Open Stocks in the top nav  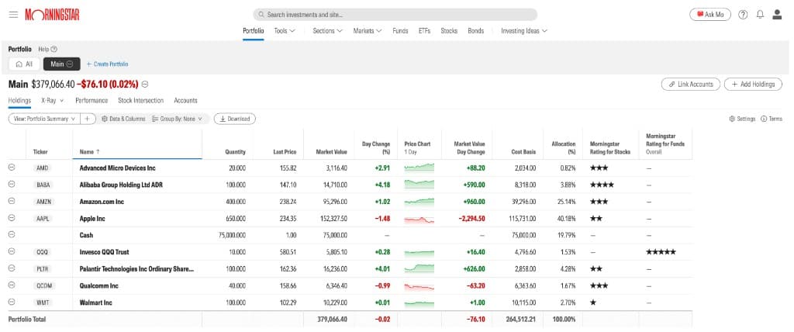point(449,31)
